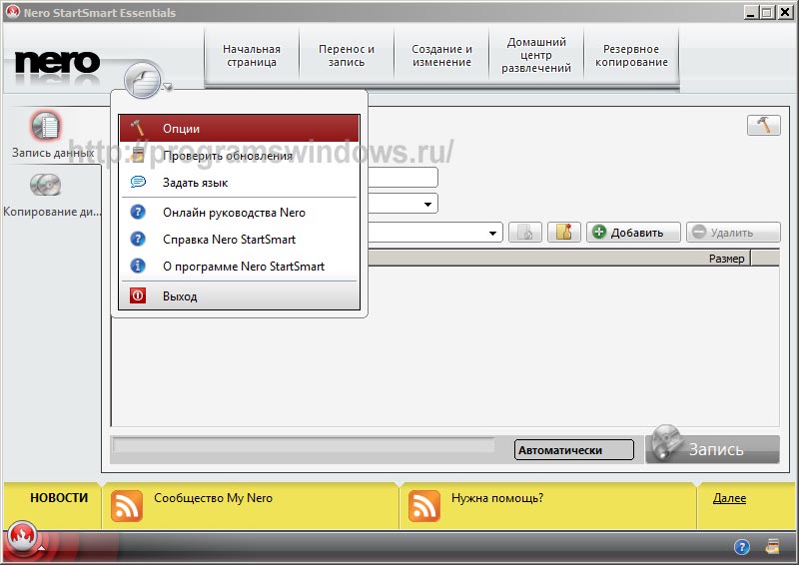Screen dimensions: 799x565
Task: Click the Нужна помощь? news text
Action: [x=497, y=498]
